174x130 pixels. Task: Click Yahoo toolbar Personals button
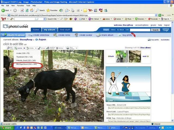pos(153,19)
